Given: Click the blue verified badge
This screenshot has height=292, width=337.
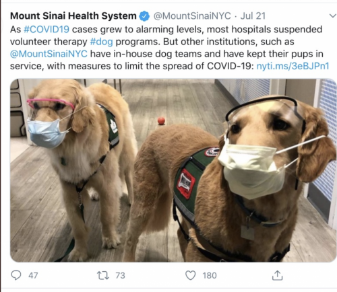Looking at the screenshot, I should [144, 16].
